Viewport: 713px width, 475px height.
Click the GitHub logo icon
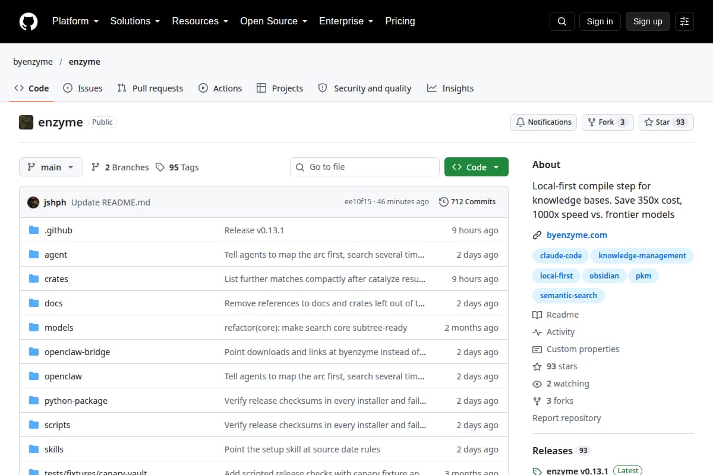28,21
